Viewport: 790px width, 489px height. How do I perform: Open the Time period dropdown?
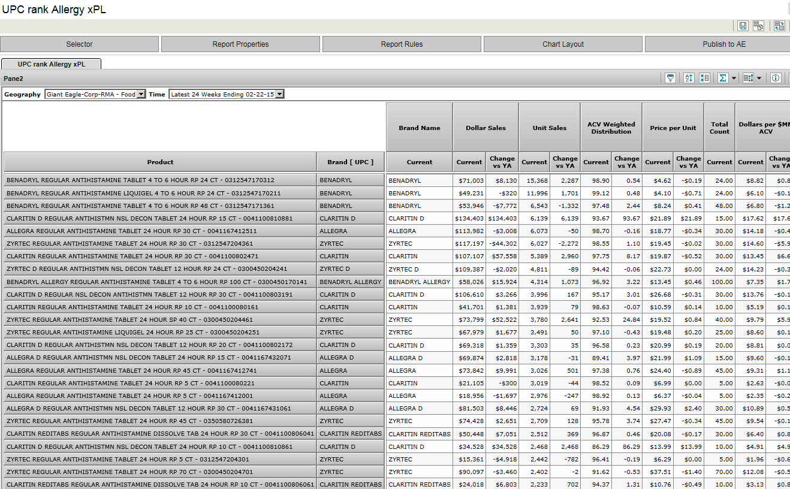click(279, 94)
